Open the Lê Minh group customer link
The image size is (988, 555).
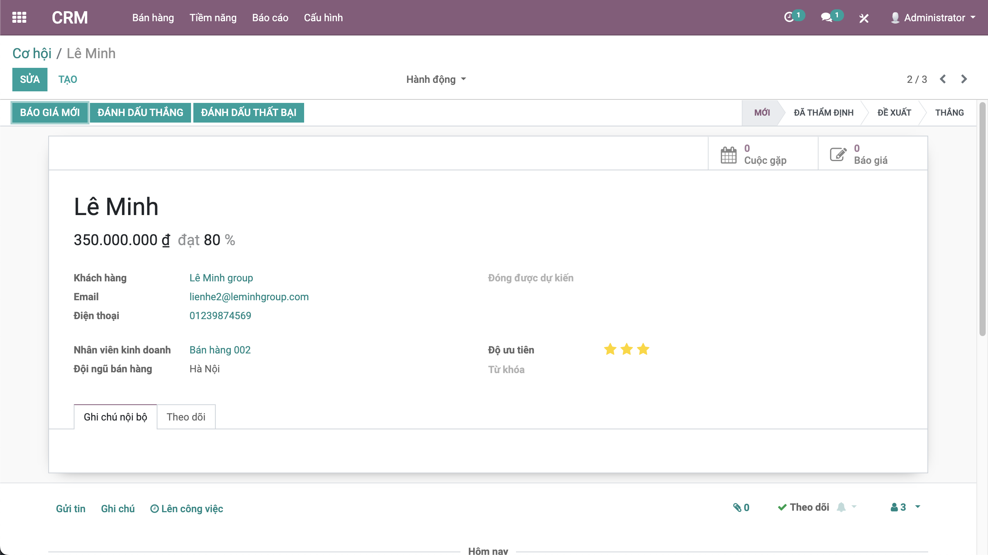221,278
